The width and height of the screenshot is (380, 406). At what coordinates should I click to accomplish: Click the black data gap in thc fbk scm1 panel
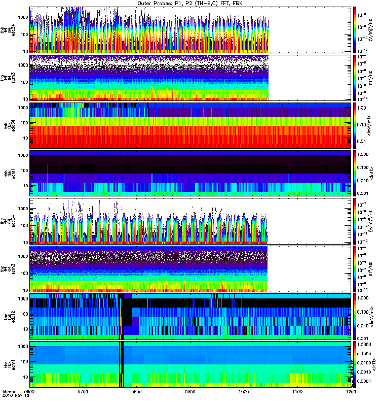point(121,364)
